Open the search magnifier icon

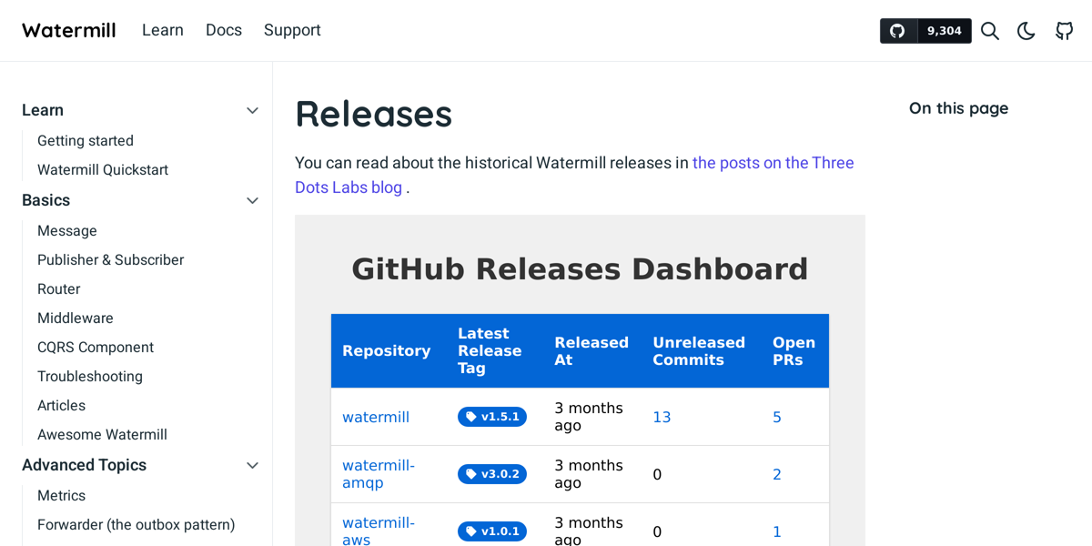pos(989,30)
